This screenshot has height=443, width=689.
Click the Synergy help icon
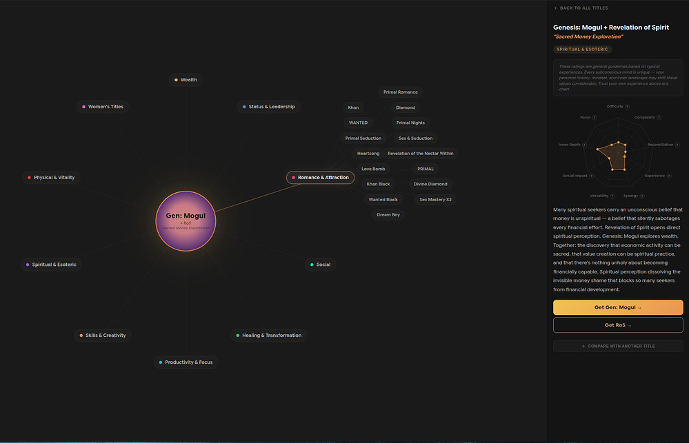[x=643, y=196]
